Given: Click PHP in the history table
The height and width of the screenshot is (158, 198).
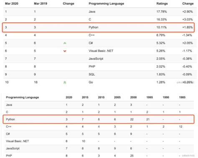Looking at the screenshot, I should click(x=9, y=156).
